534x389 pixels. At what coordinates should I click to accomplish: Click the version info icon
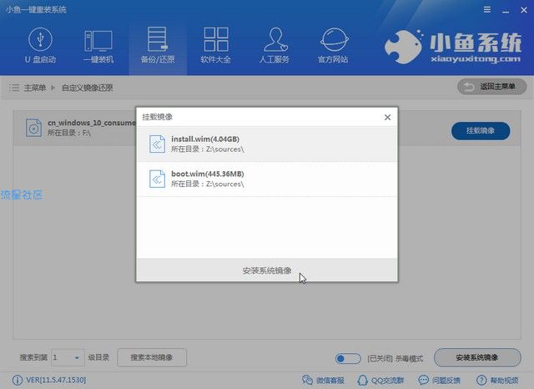pyautogui.click(x=18, y=380)
